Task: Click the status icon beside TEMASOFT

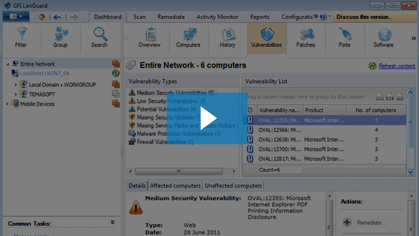Action: [x=116, y=93]
